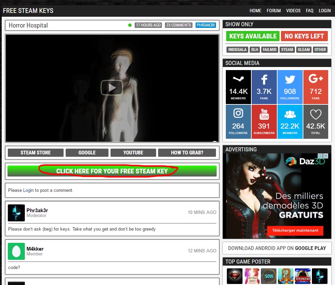
Task: Open Phr3ak3r's username in comments
Action: pos(37,210)
